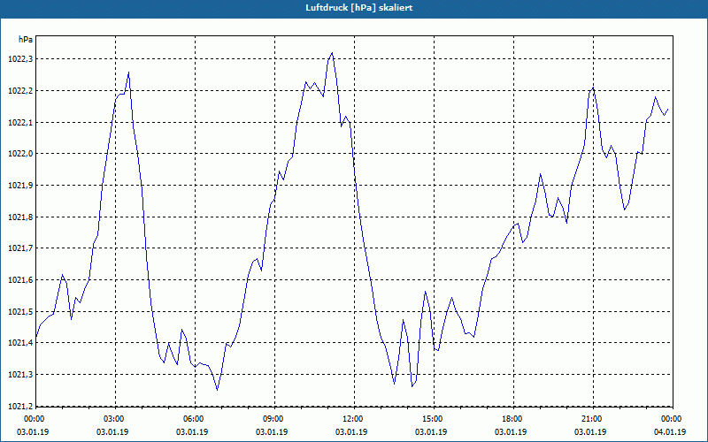This screenshot has height=442, width=708.
Task: Select the y-axis label 1022,1
Action: pos(20,122)
